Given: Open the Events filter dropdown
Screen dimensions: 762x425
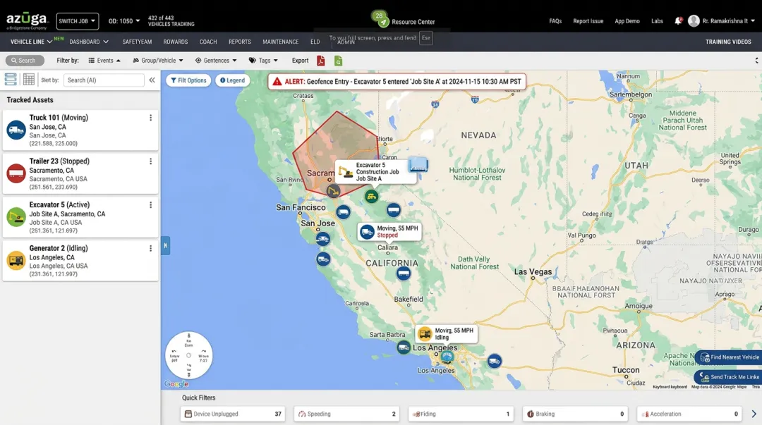Looking at the screenshot, I should coord(104,61).
